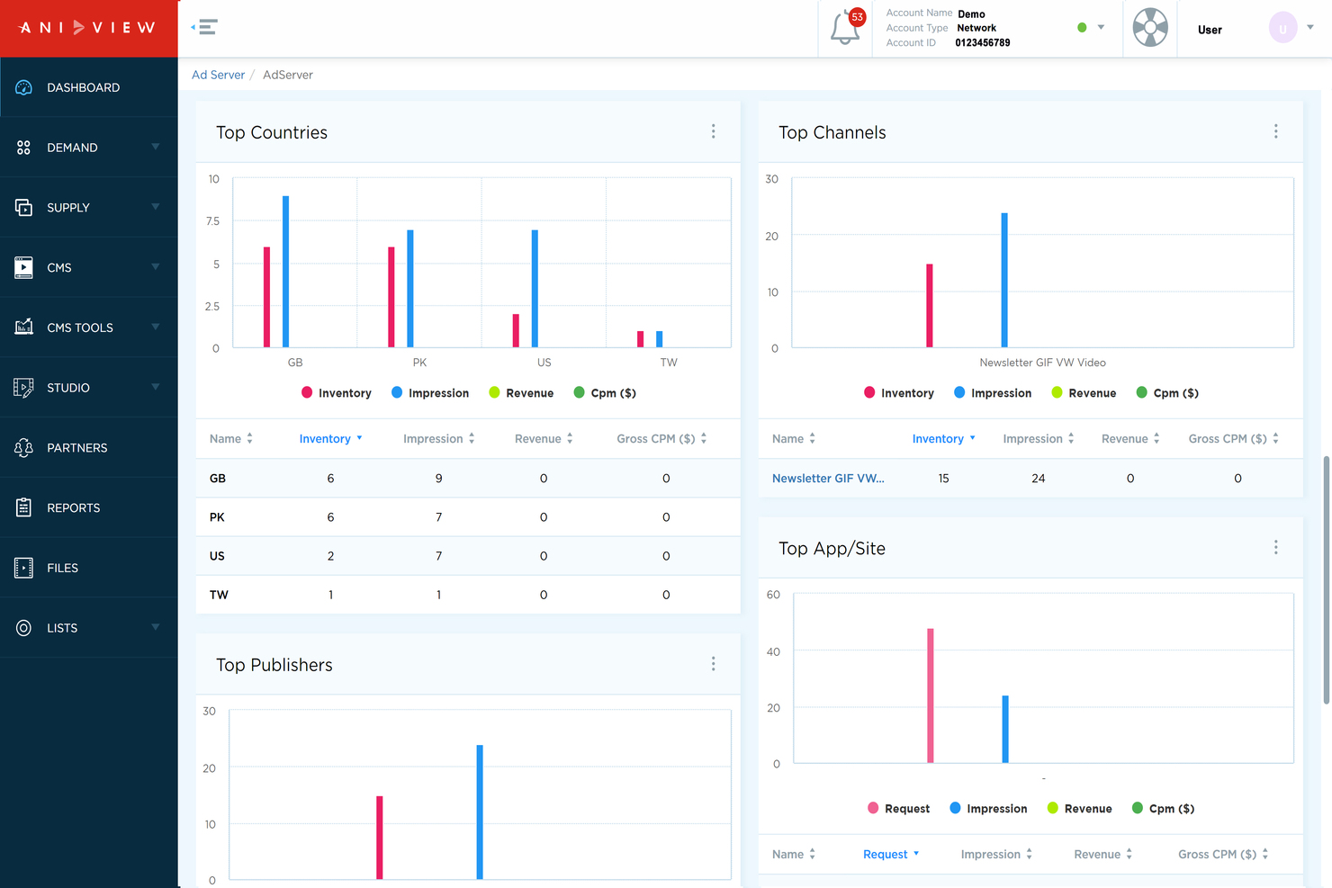Click the green account status indicator
The width and height of the screenshot is (1332, 888).
click(1081, 27)
